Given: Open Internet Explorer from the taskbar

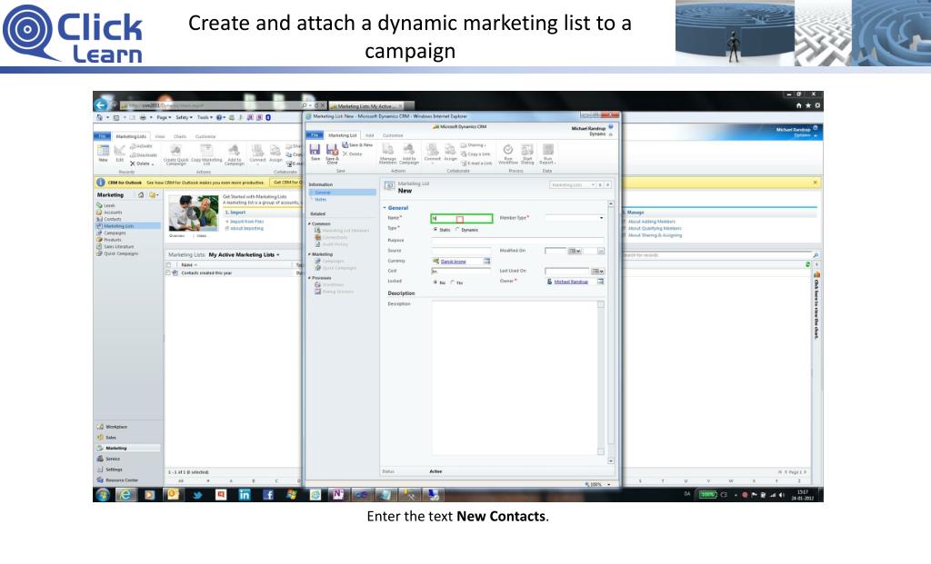Looking at the screenshot, I should pyautogui.click(x=125, y=495).
